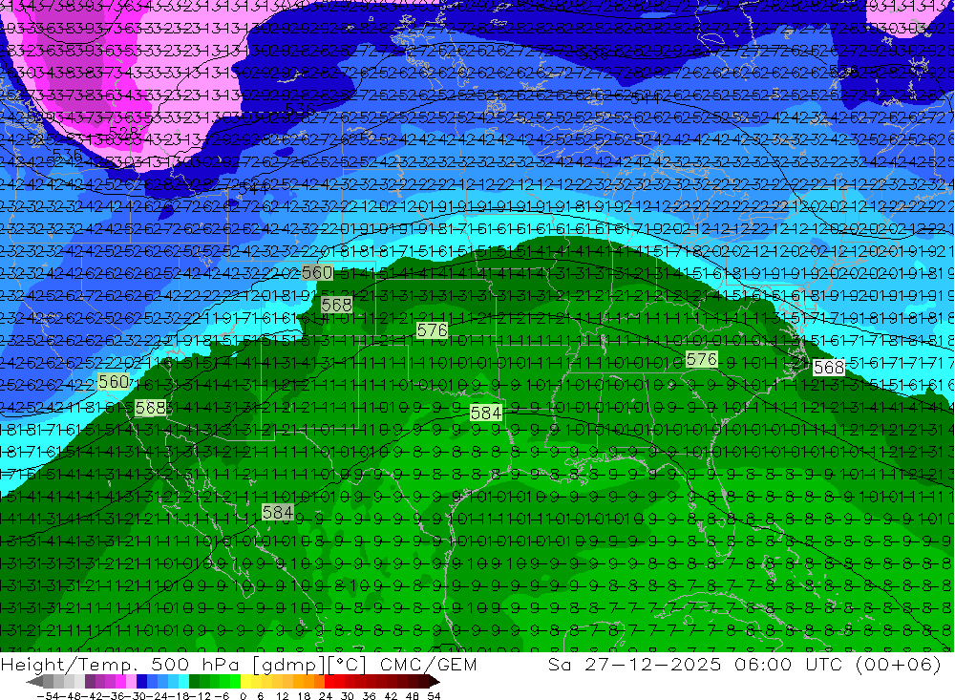Screen dimensions: 955x700
Task: Click the '-30' value on the color scale
Action: tap(138, 696)
